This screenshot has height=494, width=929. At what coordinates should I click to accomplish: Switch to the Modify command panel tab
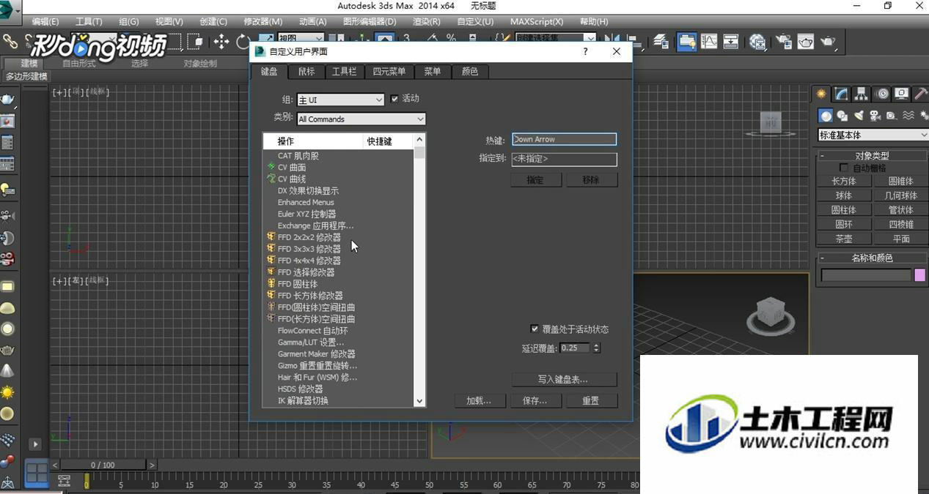[x=842, y=94]
